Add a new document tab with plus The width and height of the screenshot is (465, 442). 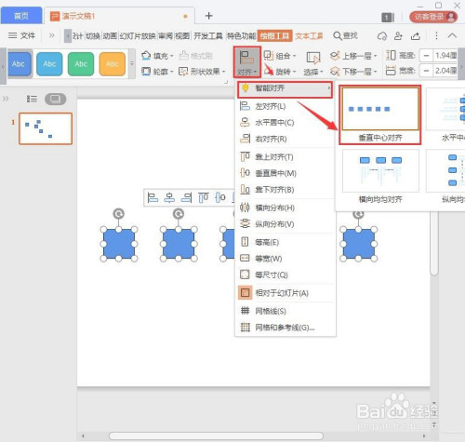[208, 16]
